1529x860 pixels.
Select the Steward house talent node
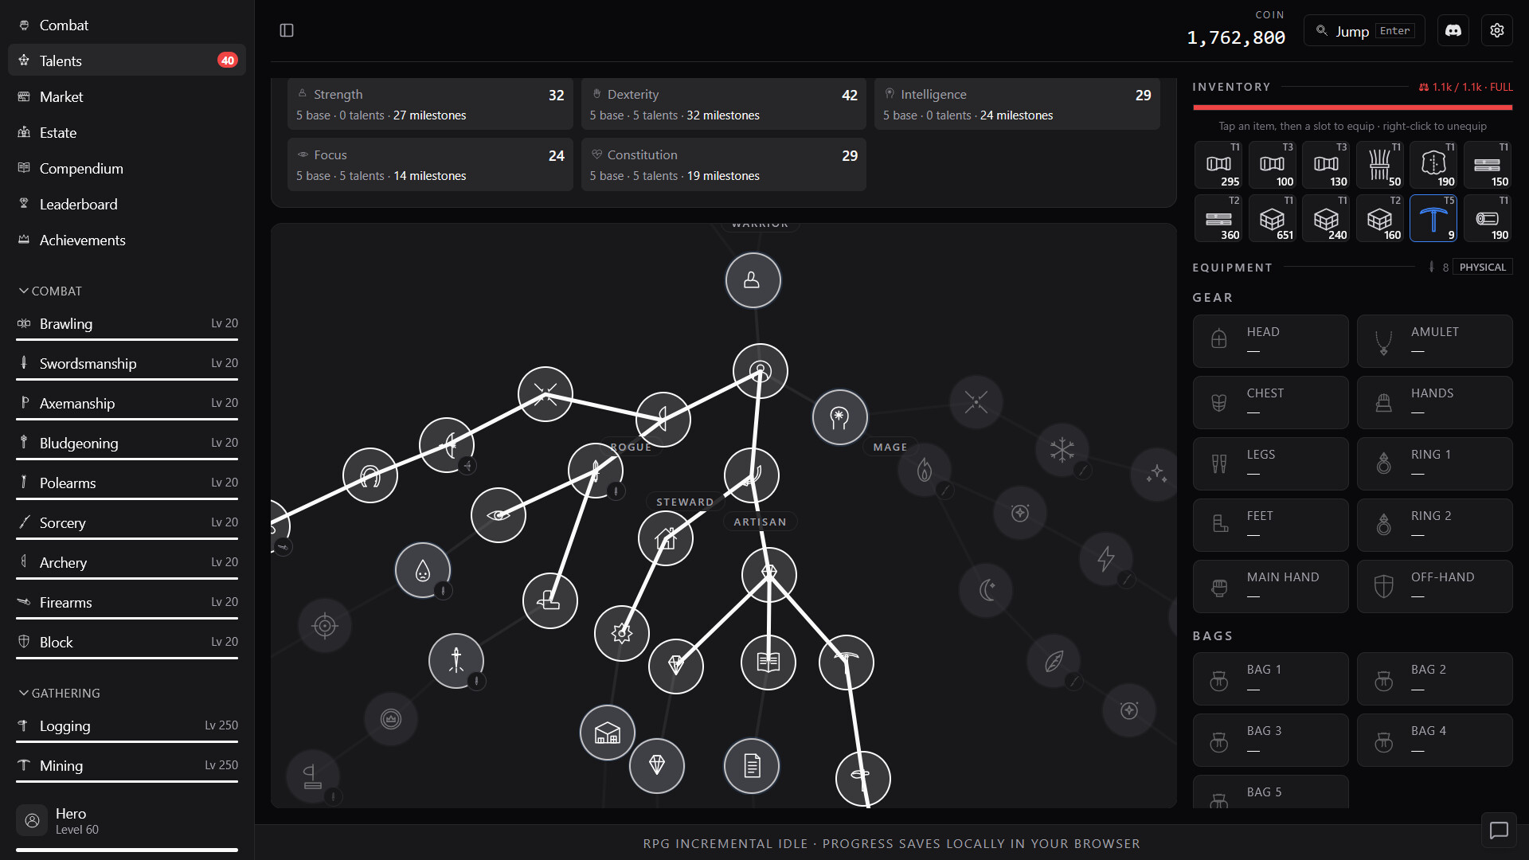pyautogui.click(x=666, y=539)
